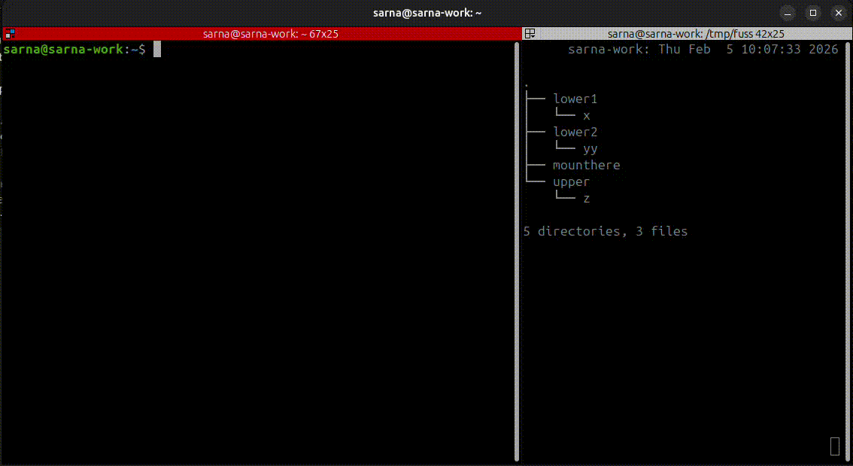This screenshot has width=853, height=466.
Task: Click the small scroll indicator at bottom right
Action: pyautogui.click(x=835, y=446)
